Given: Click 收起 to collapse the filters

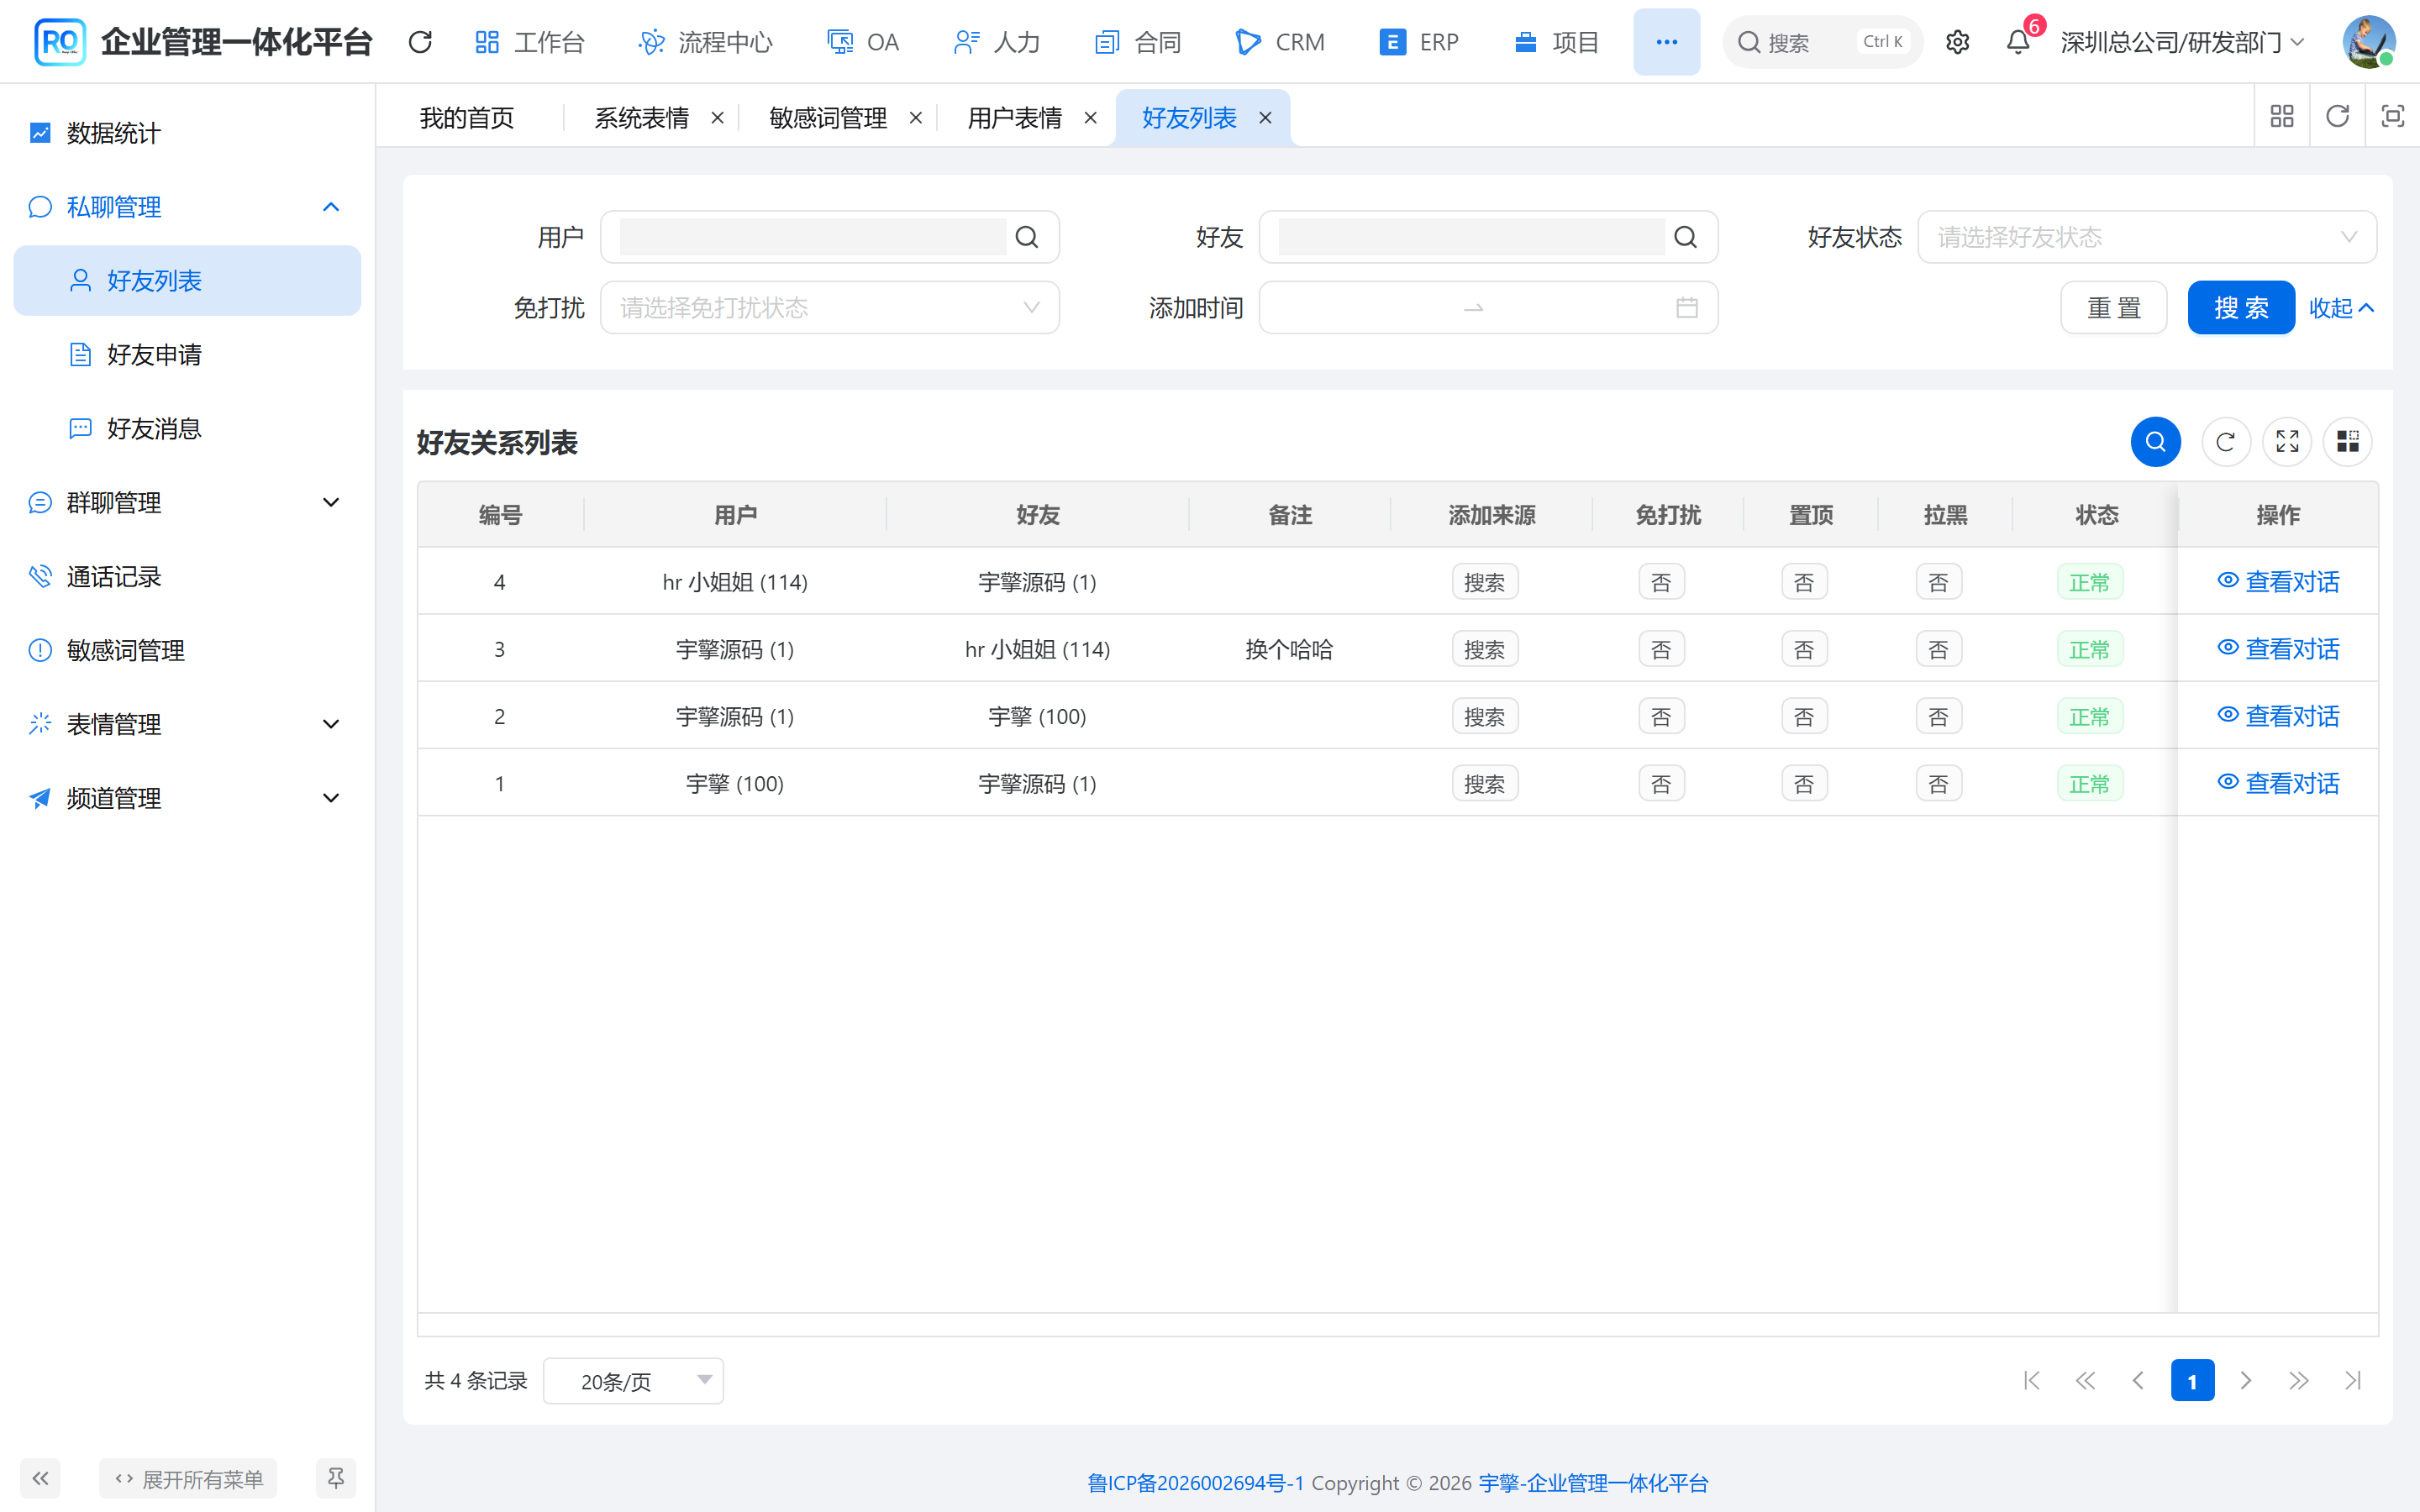Looking at the screenshot, I should click(2341, 308).
